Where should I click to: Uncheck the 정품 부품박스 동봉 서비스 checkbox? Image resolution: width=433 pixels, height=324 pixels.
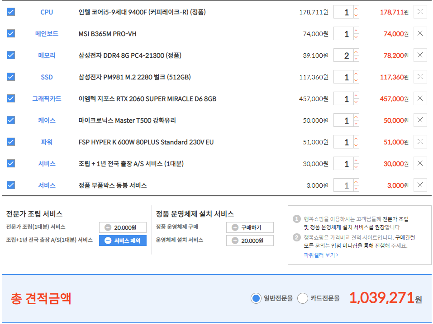point(11,185)
